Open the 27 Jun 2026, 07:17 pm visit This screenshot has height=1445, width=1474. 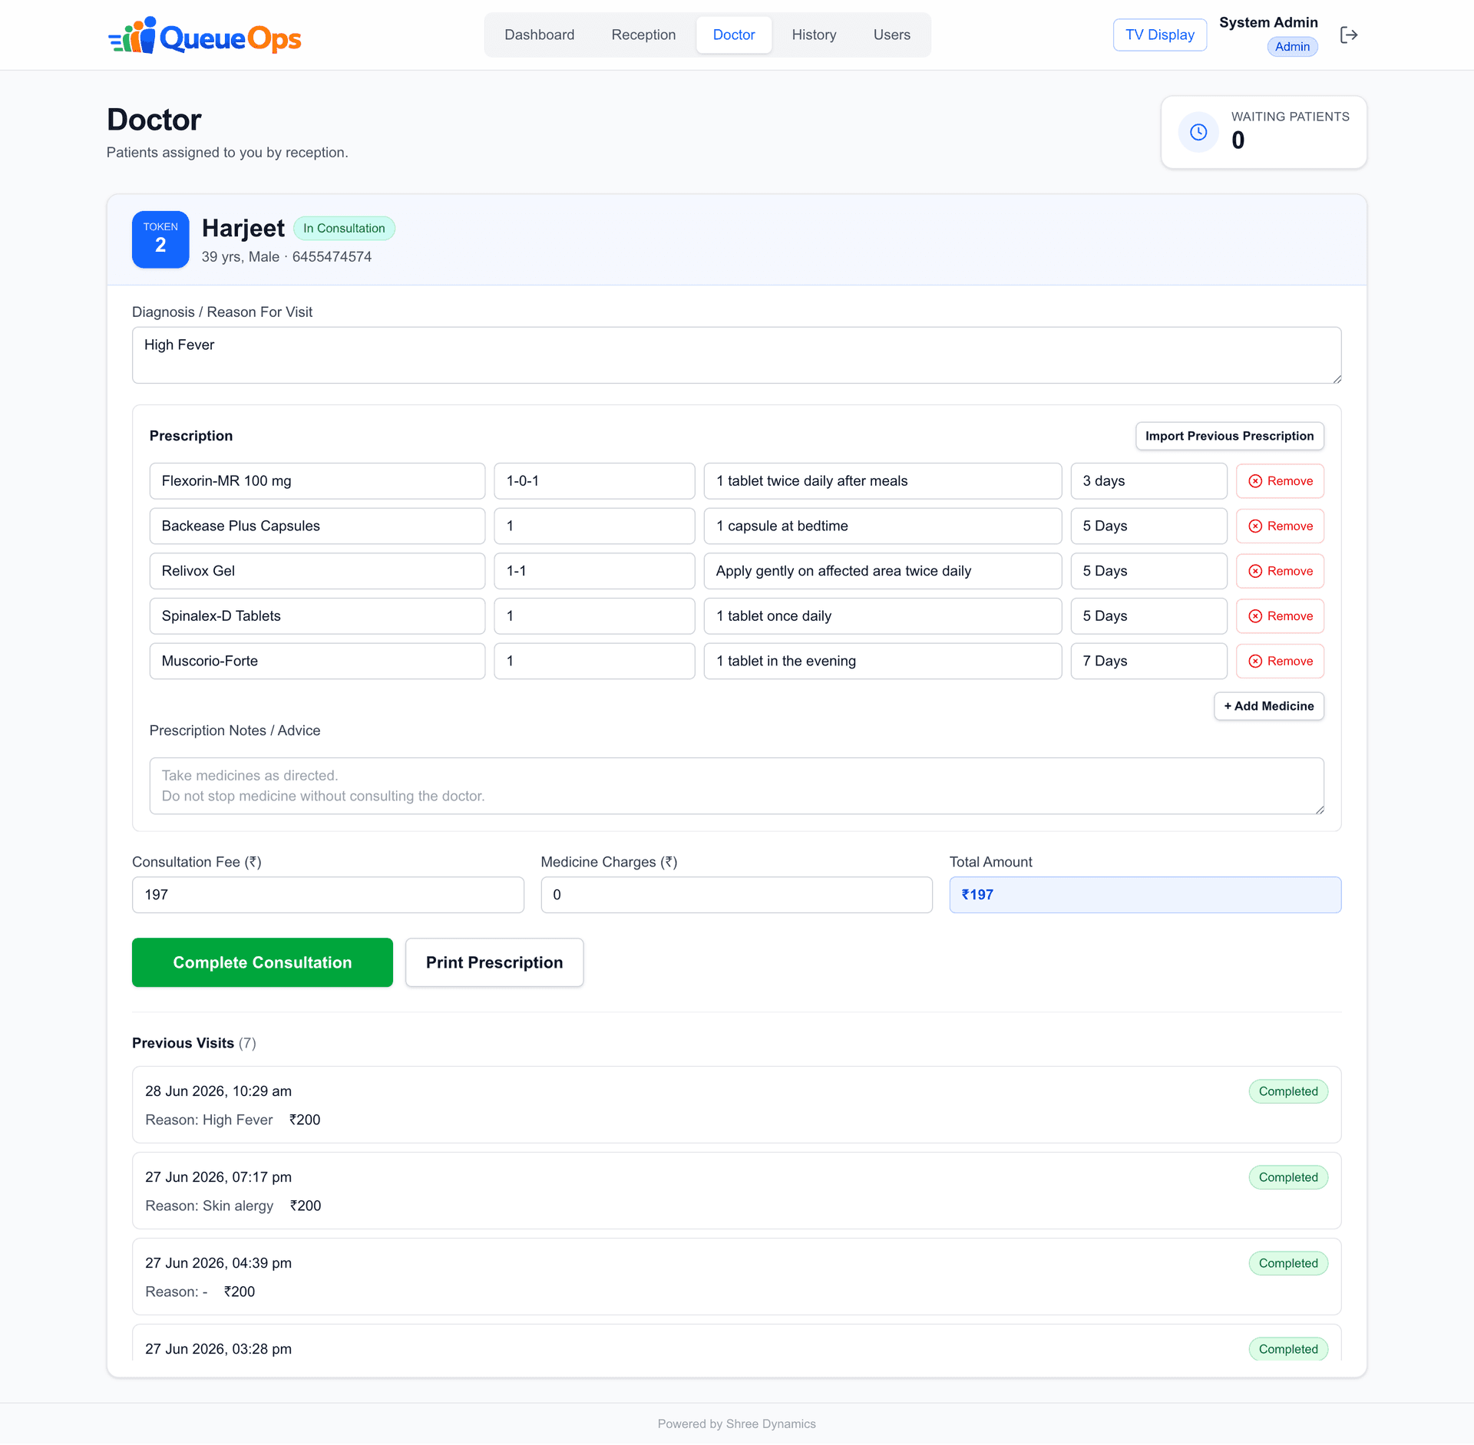736,1191
